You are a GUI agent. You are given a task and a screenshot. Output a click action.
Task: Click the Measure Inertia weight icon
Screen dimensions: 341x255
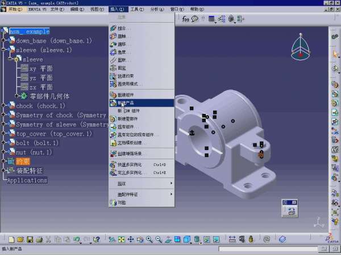click(x=251, y=239)
